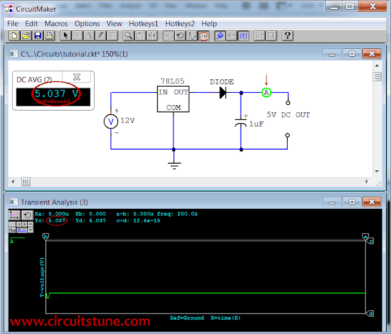Image resolution: width=391 pixels, height=334 pixels.
Task: Open Help with the question mark icon
Action: 287,36
